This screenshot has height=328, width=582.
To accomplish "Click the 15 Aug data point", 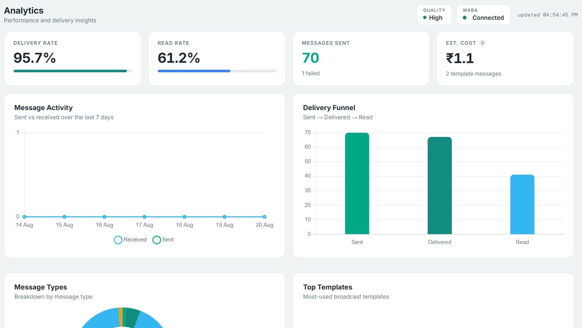I will pyautogui.click(x=65, y=217).
